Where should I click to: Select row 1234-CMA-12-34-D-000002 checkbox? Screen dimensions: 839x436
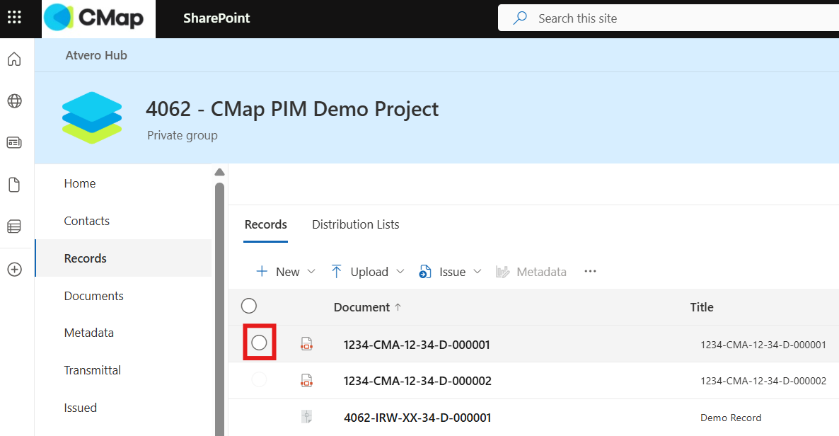point(259,379)
